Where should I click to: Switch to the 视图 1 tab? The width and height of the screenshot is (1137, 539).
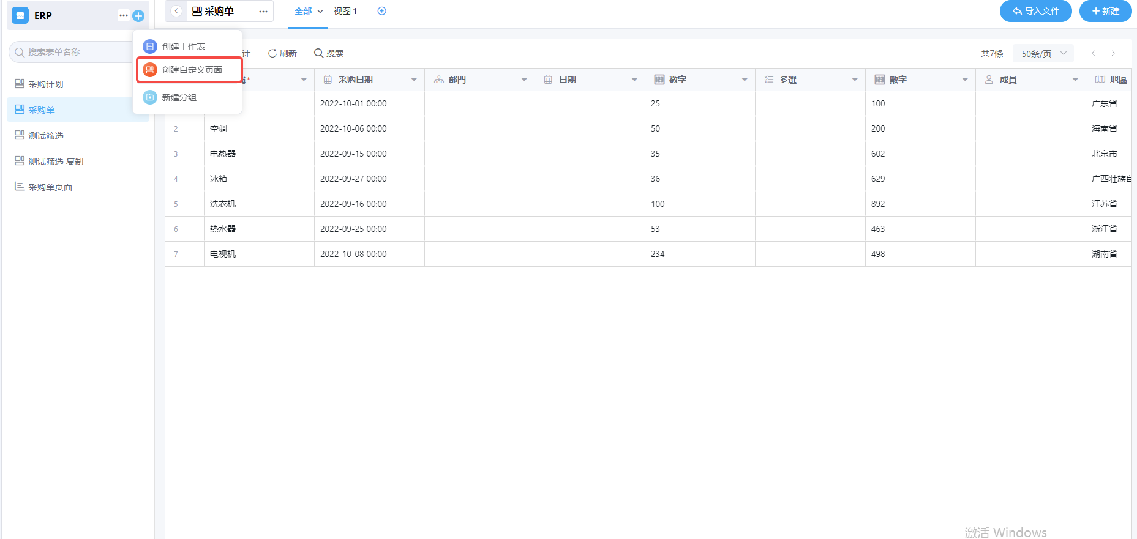coord(345,11)
